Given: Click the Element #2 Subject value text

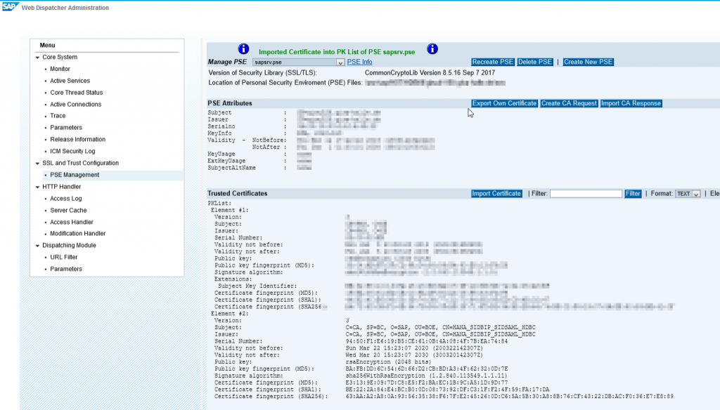Looking at the screenshot, I should pyautogui.click(x=440, y=327).
